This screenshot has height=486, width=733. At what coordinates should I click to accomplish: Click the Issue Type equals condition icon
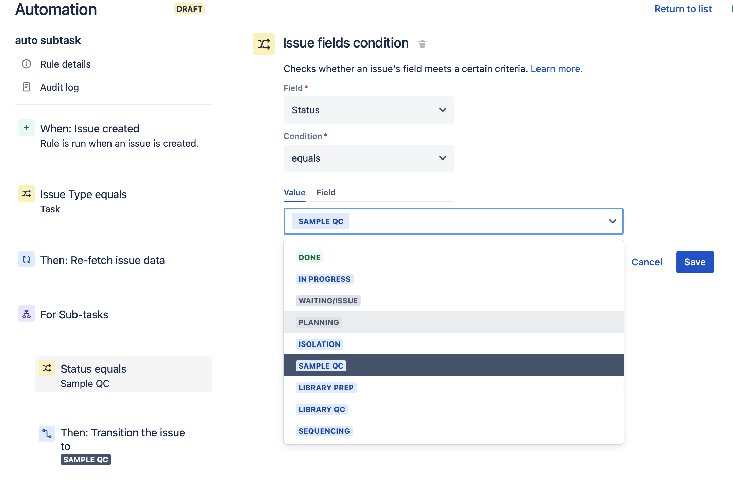pyautogui.click(x=27, y=194)
